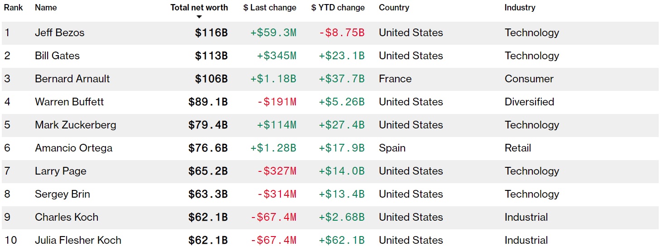
Task: Sort by the Name column header
Action: click(45, 8)
